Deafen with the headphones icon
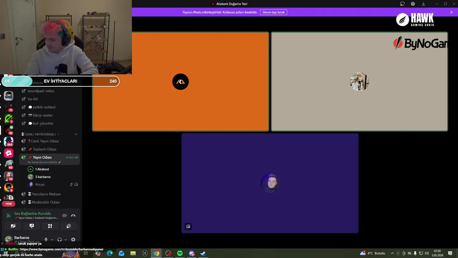The image size is (458, 258). 59,240
